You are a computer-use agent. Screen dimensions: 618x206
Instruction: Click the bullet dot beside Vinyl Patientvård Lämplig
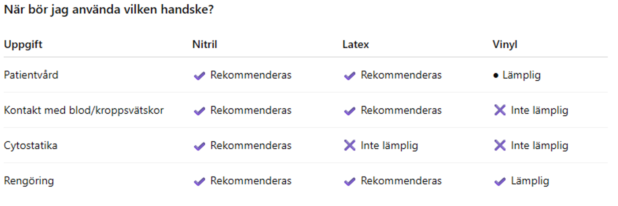[x=496, y=76]
